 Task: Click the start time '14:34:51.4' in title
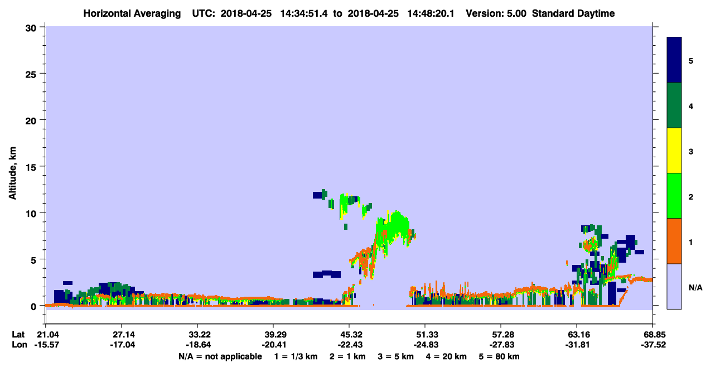pos(303,13)
